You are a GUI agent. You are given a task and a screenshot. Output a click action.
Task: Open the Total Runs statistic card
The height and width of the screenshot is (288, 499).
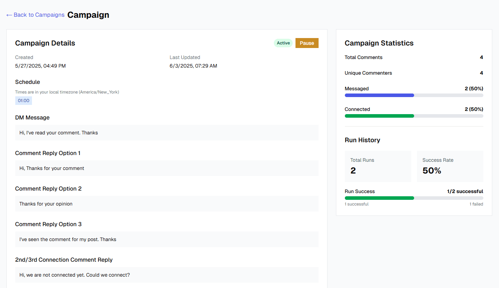coord(378,166)
